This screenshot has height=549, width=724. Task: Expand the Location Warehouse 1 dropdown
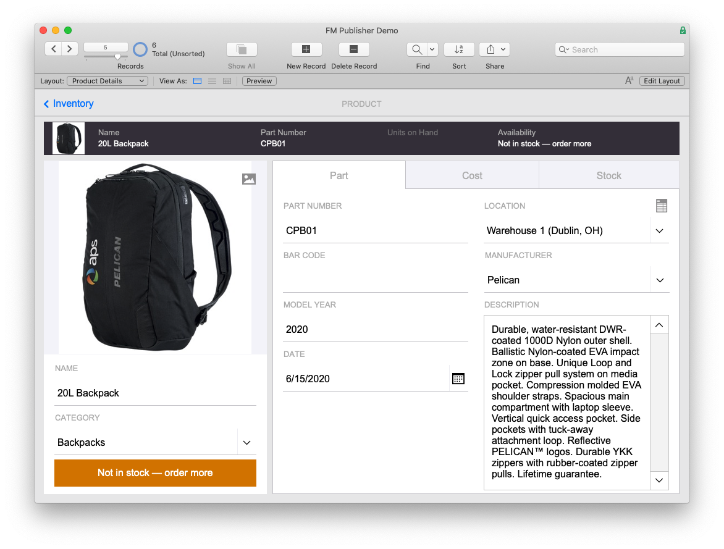click(659, 231)
